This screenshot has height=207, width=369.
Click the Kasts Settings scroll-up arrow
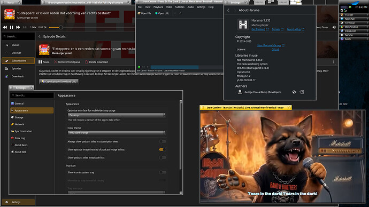pos(181,101)
